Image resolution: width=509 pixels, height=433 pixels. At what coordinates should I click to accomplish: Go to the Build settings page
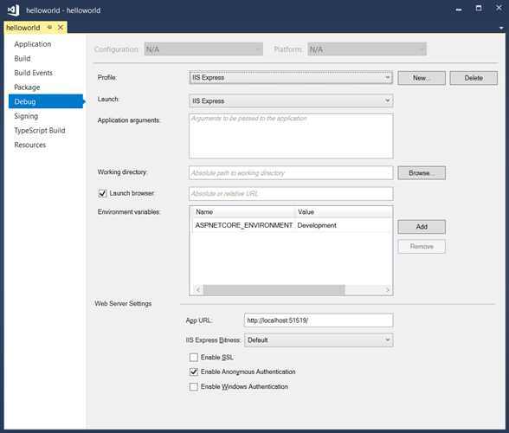coord(23,59)
